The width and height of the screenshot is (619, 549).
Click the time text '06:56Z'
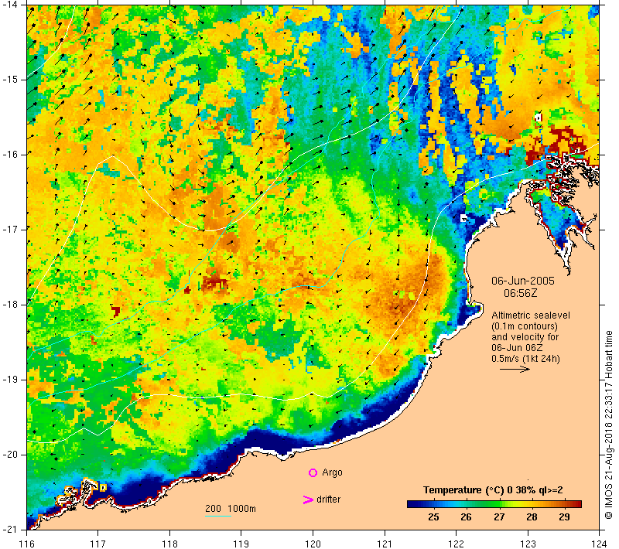[x=520, y=293]
